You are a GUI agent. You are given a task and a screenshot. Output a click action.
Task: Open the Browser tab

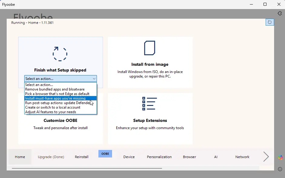click(189, 157)
